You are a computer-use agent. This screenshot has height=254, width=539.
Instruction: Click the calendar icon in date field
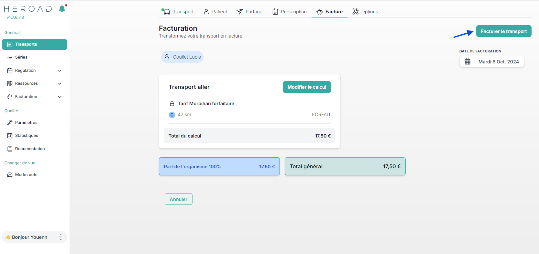(467, 62)
